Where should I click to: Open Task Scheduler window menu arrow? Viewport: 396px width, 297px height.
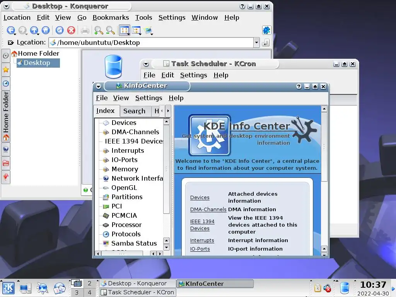146,64
